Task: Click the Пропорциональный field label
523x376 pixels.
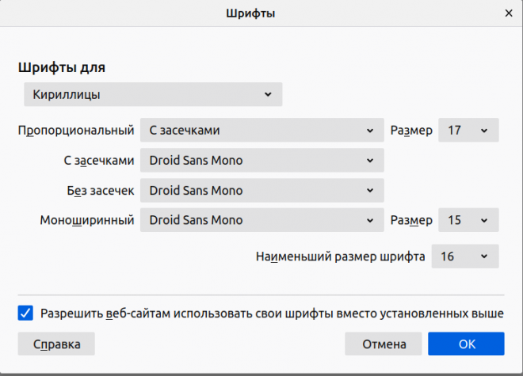Action: point(76,131)
